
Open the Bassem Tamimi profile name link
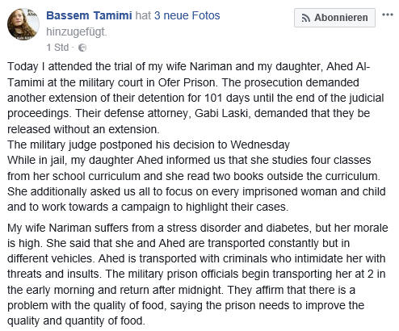[89, 15]
